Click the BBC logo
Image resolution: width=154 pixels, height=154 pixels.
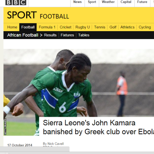click(x=16, y=3)
